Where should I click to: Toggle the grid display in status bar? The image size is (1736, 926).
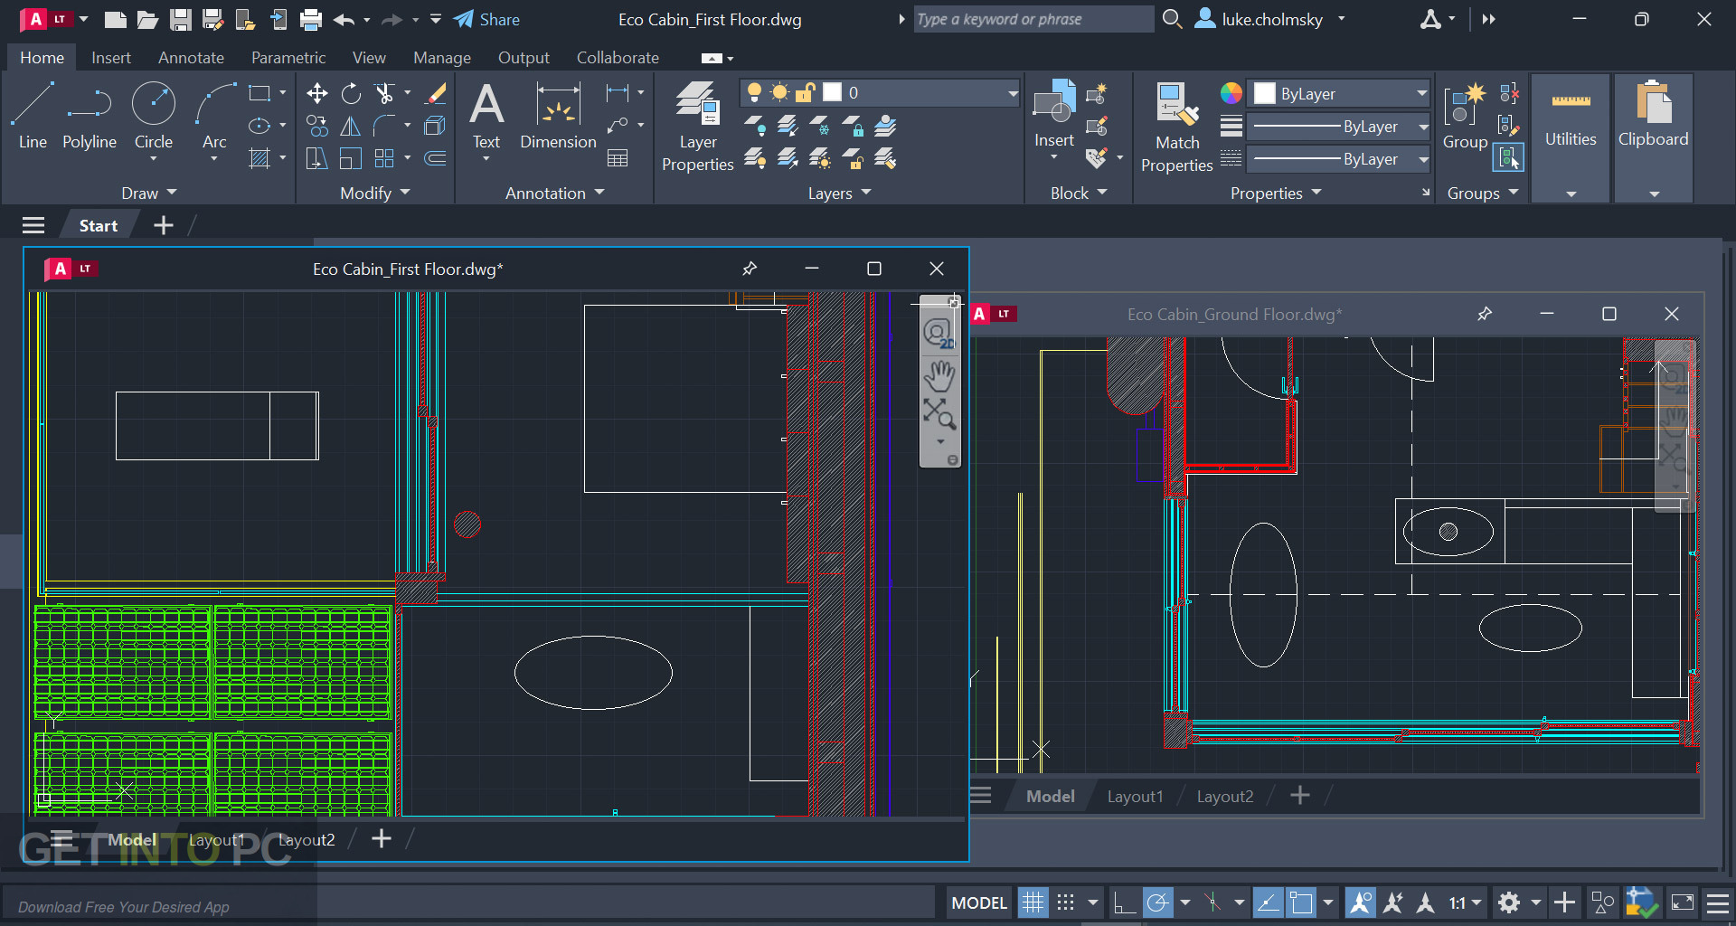click(x=1033, y=902)
